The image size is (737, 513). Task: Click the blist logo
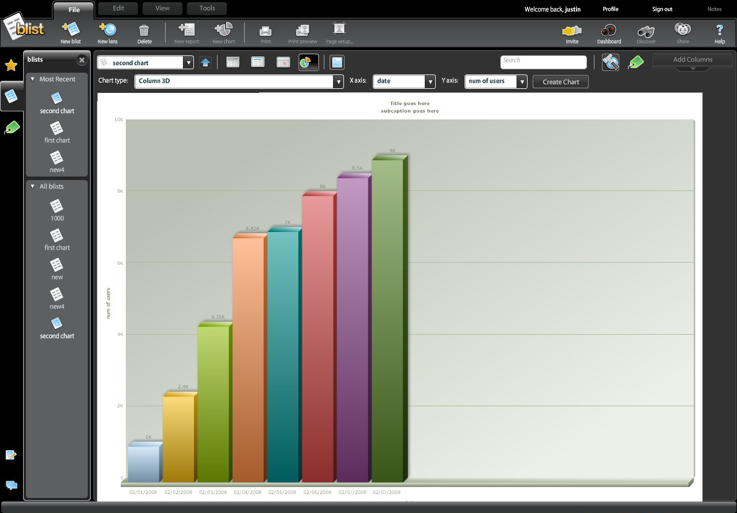click(x=23, y=26)
